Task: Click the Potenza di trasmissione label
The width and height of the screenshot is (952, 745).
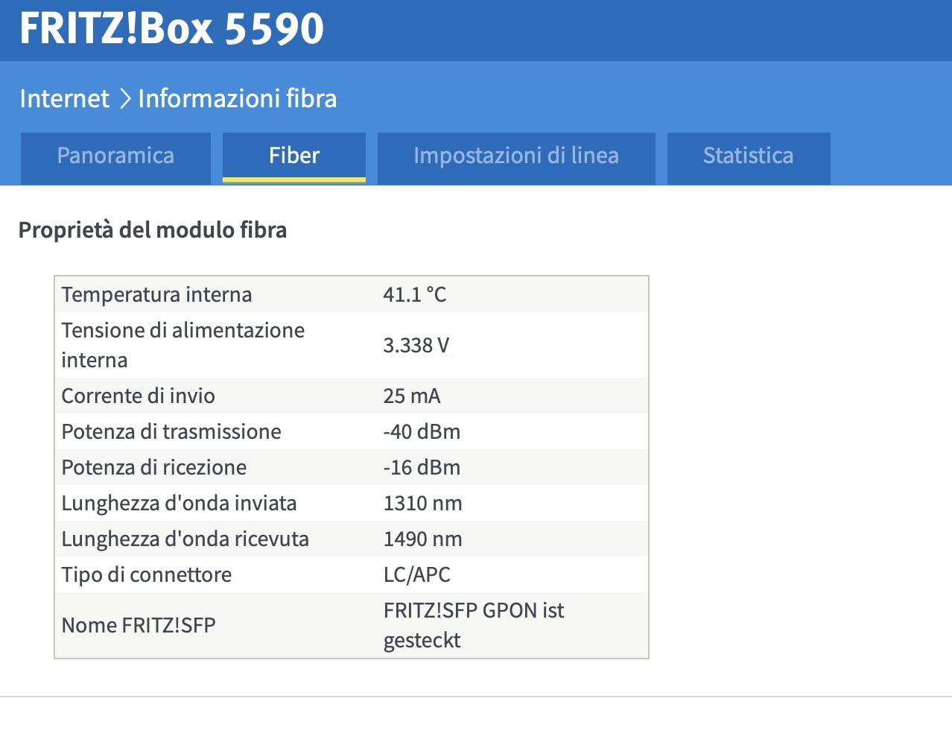Action: click(171, 431)
